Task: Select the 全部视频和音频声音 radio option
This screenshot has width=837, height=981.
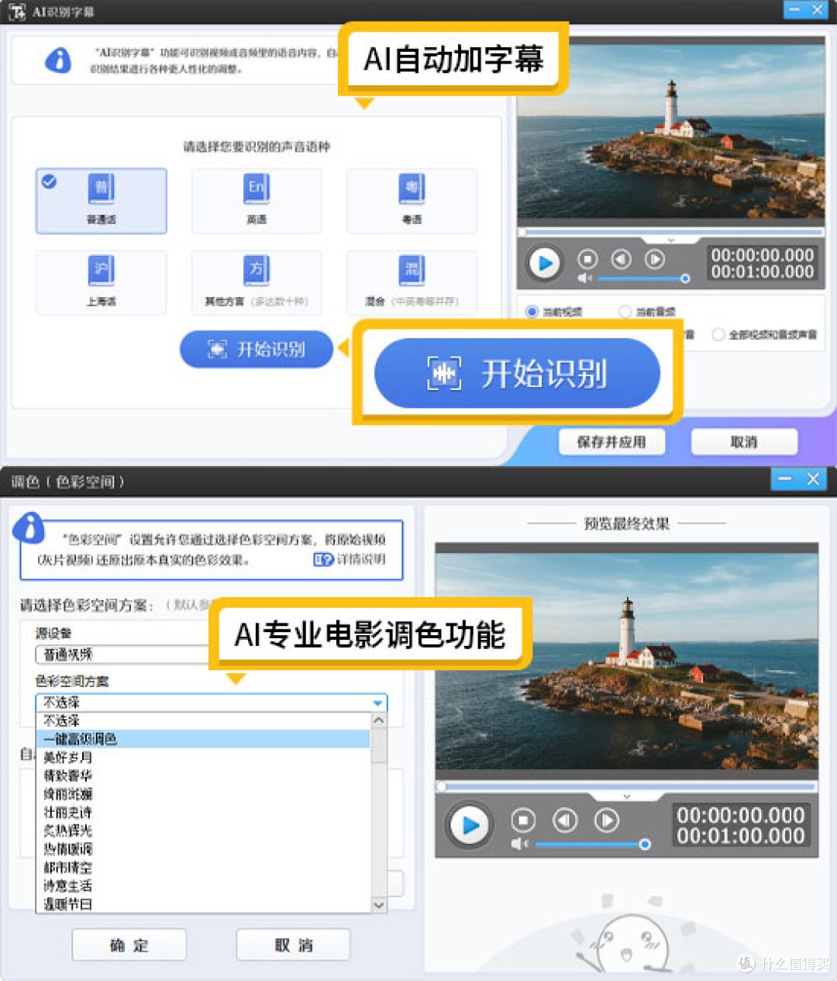Action: pos(718,334)
